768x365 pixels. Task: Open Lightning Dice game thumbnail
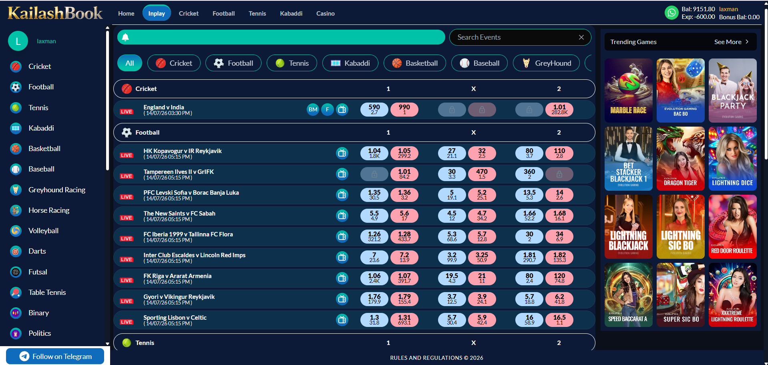(732, 159)
